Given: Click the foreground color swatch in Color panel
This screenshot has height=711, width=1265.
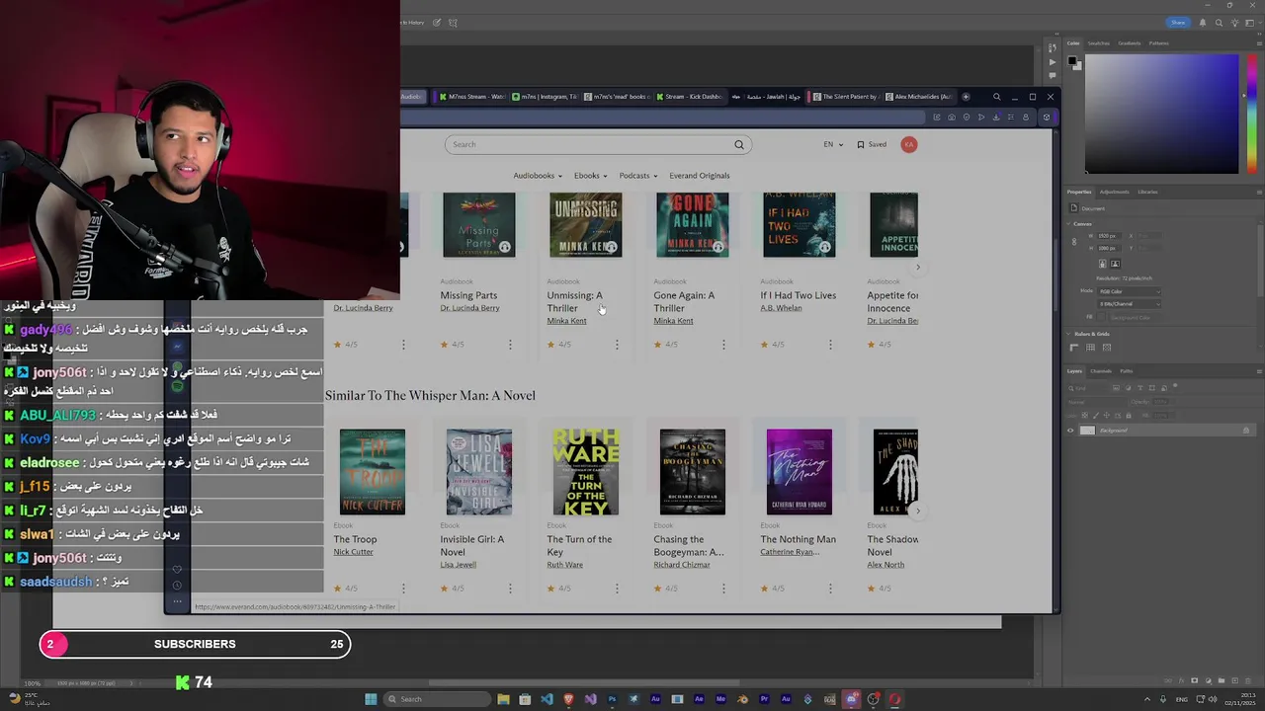Looking at the screenshot, I should (x=1072, y=61).
